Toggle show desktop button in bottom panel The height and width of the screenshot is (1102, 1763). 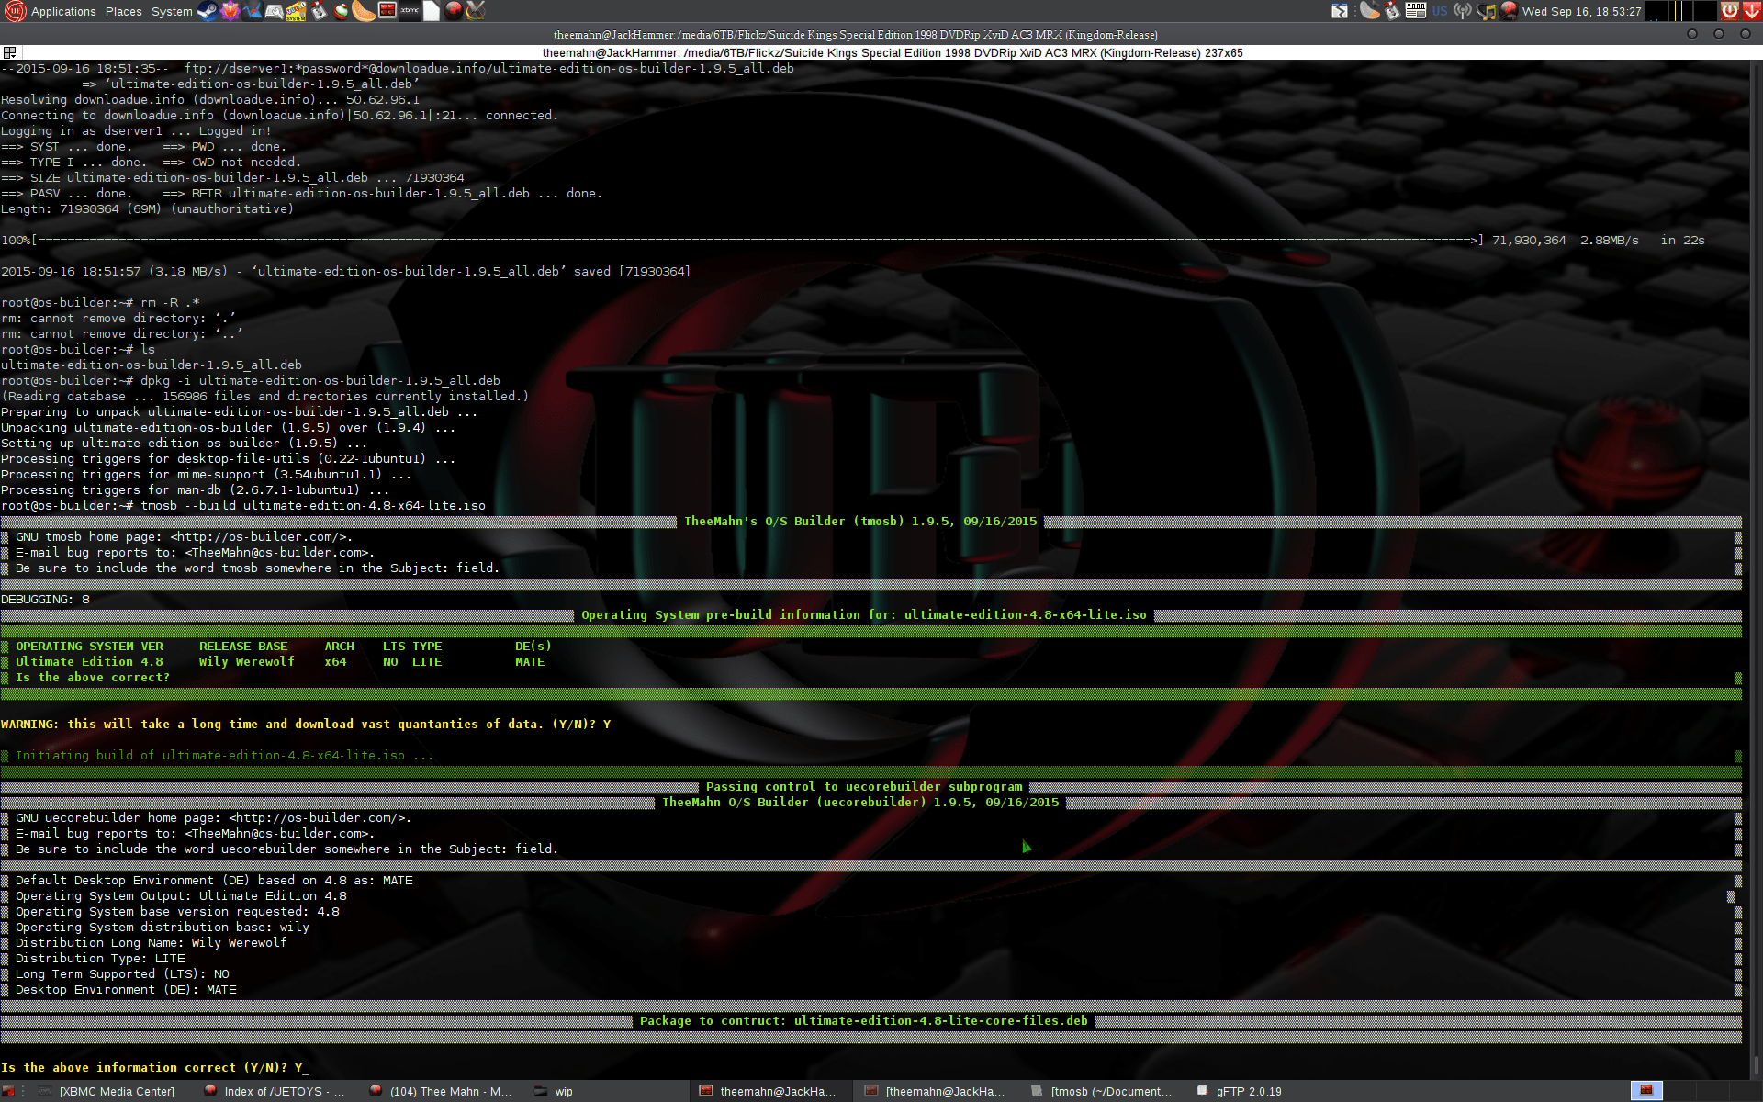9,1091
